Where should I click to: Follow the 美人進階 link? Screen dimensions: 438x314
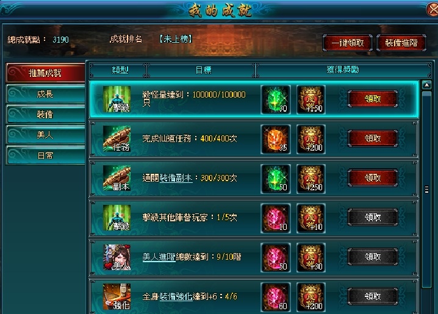(x=159, y=257)
